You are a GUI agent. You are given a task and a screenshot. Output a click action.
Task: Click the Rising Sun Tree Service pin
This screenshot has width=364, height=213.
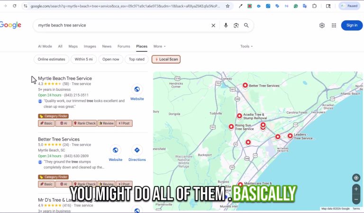coord(231,126)
